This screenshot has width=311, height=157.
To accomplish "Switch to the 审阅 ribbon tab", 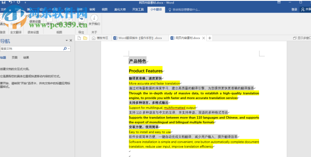I will click(92, 10).
